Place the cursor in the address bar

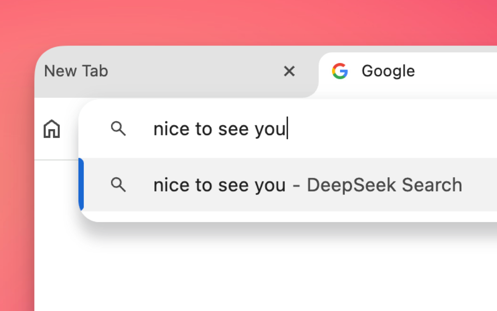point(233,129)
